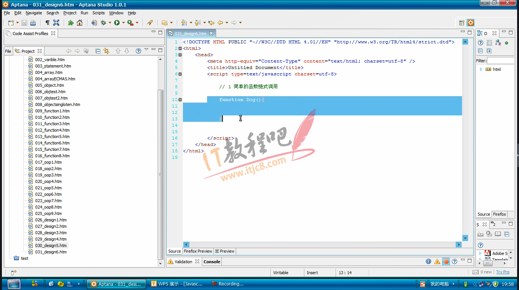Image resolution: width=519 pixels, height=290 pixels.
Task: Click the browser preview globe icon
Action: [94, 23]
